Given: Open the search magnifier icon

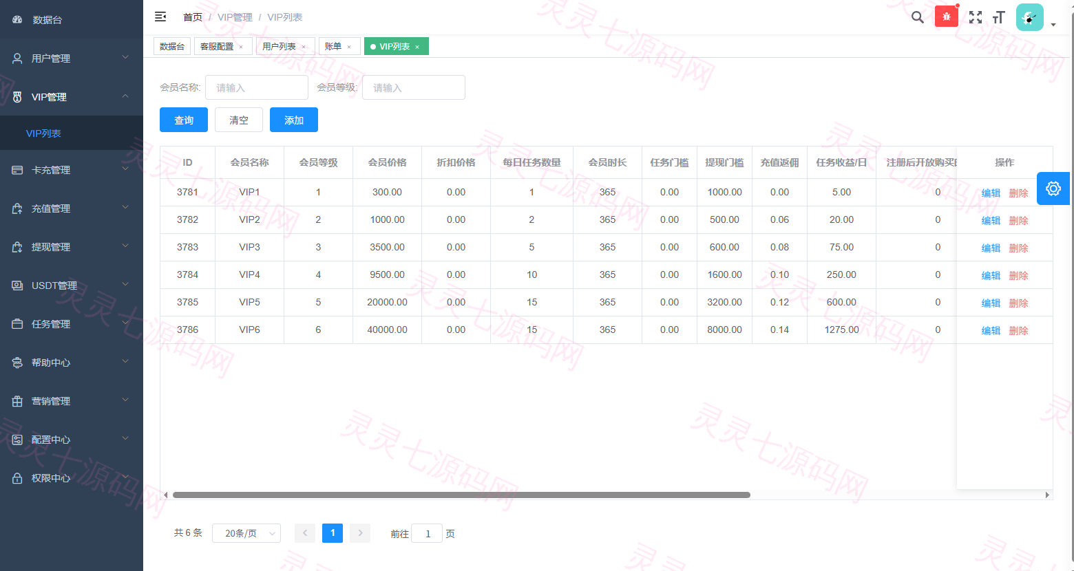Looking at the screenshot, I should [x=917, y=17].
